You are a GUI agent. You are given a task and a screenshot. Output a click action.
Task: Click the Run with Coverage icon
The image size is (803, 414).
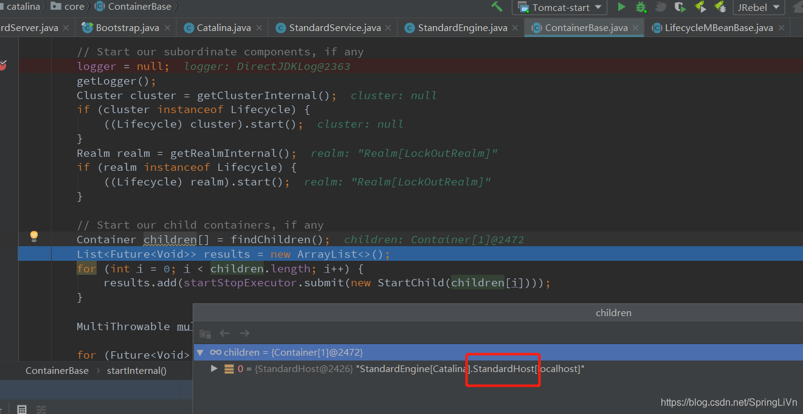pos(680,7)
